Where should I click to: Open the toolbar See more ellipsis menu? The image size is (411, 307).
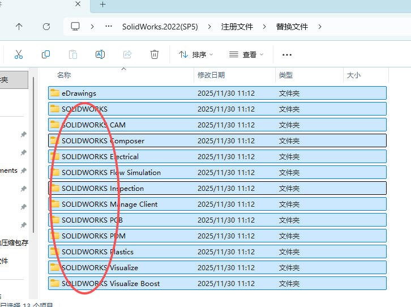point(287,55)
